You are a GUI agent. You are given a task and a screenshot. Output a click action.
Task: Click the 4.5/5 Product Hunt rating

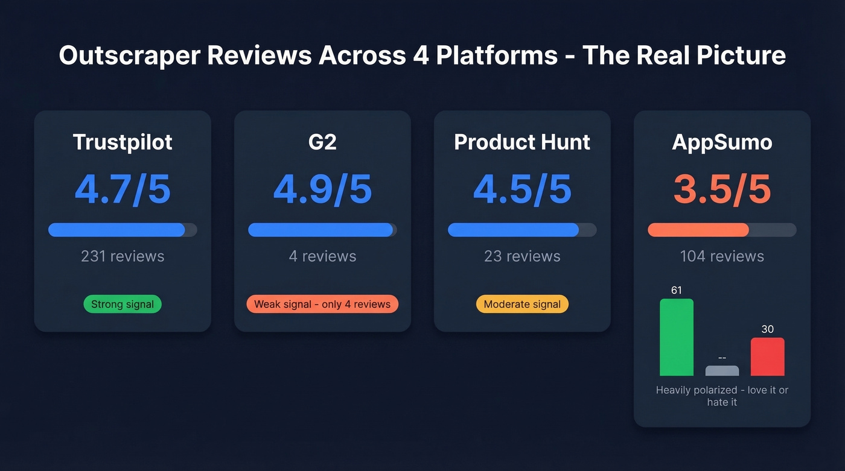click(x=521, y=189)
